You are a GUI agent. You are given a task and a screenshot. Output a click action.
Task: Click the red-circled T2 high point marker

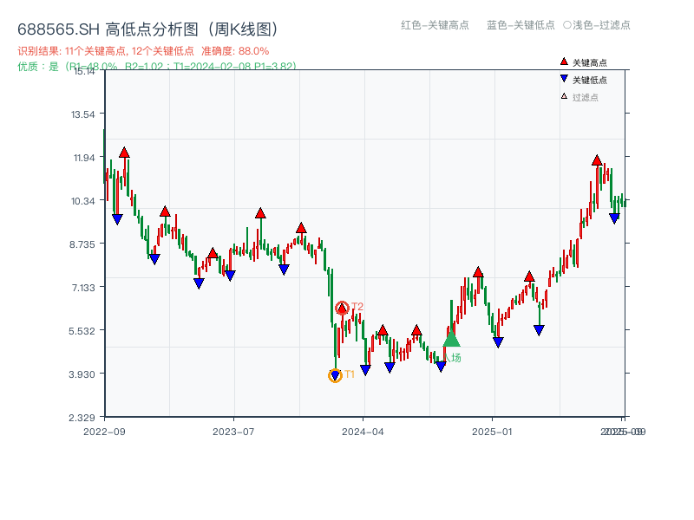(x=342, y=309)
